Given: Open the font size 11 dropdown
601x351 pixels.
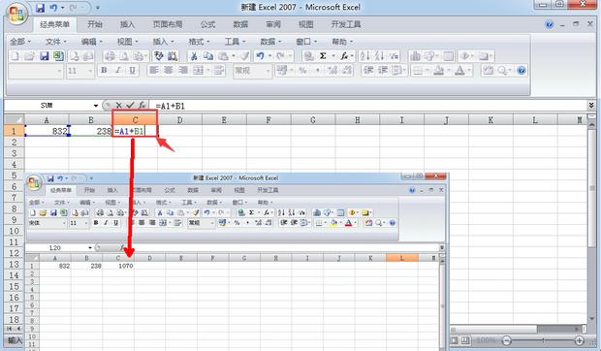Looking at the screenshot, I should point(90,71).
